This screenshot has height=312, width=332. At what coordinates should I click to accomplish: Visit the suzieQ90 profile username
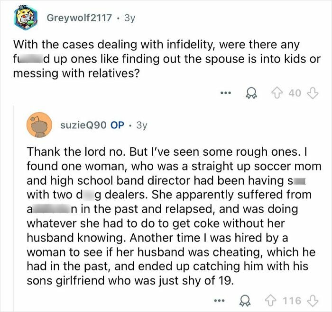(83, 125)
